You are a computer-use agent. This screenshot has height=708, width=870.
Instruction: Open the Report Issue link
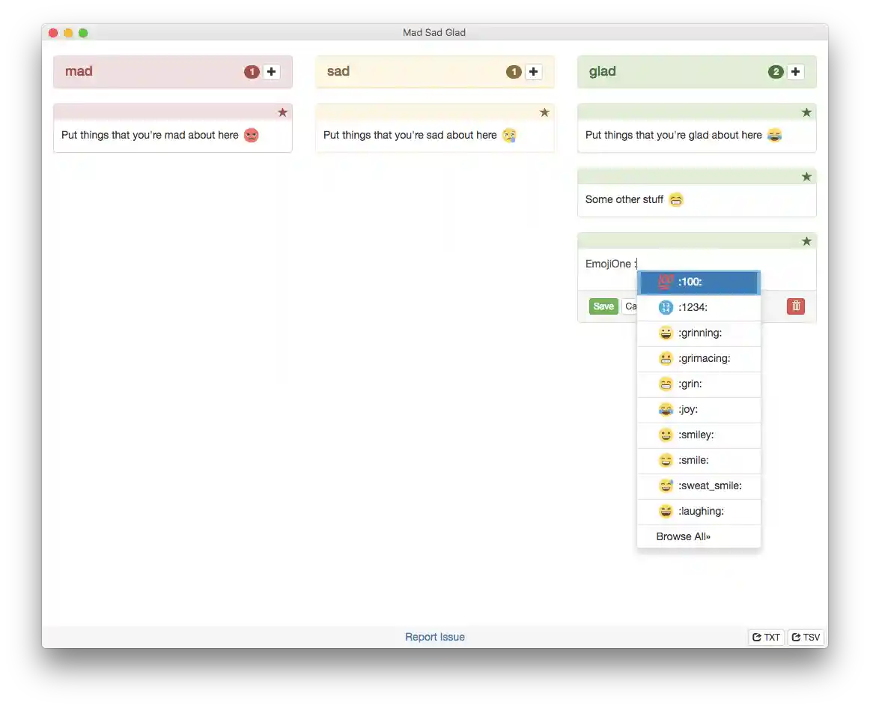[x=434, y=636]
